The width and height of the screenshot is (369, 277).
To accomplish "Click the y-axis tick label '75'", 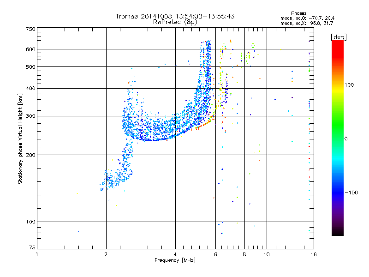I will pyautogui.click(x=32, y=247).
